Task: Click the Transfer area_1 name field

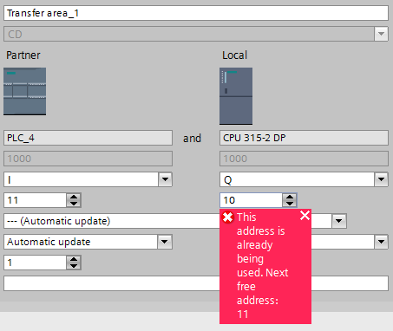Action: [196, 13]
